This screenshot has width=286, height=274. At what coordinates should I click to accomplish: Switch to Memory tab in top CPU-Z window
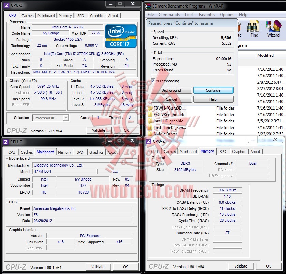click(x=65, y=16)
